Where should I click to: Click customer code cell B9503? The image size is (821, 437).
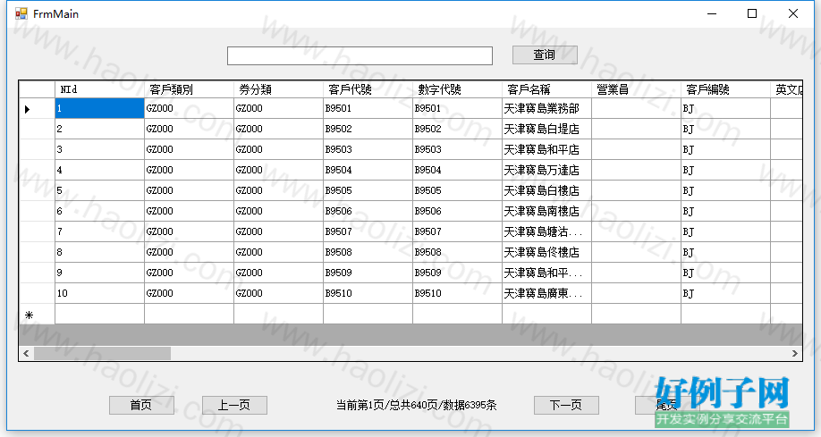point(368,149)
